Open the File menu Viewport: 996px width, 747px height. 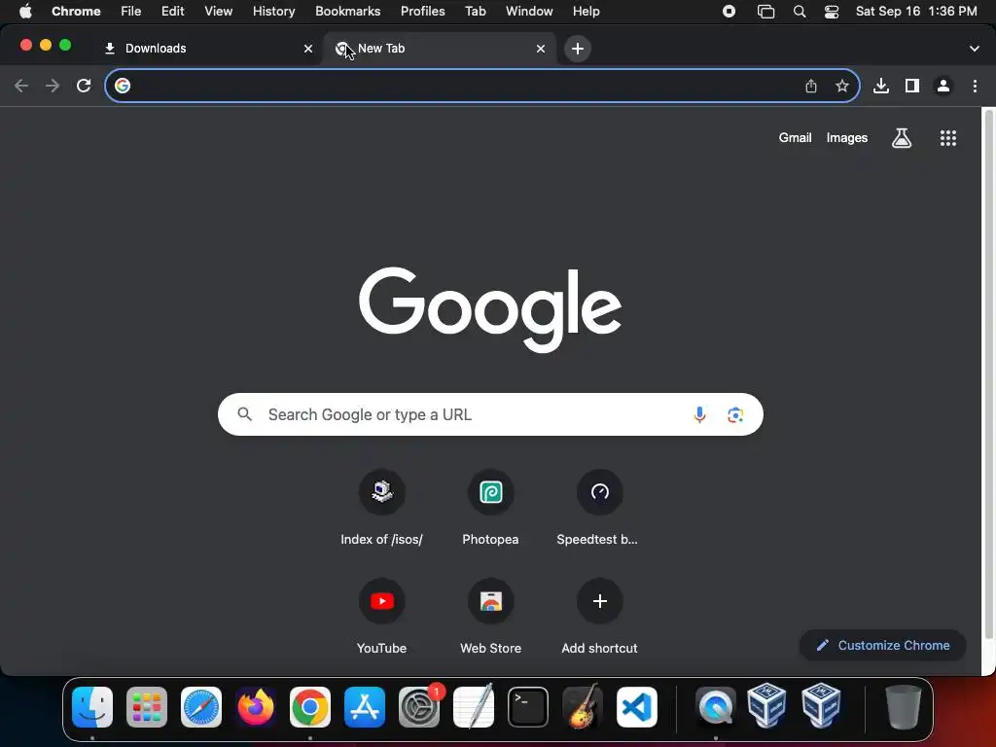coord(131,12)
